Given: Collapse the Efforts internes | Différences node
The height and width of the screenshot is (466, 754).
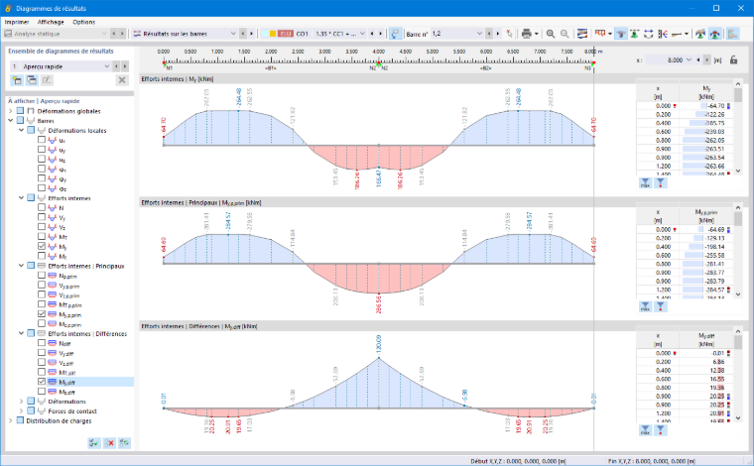Looking at the screenshot, I should point(21,333).
